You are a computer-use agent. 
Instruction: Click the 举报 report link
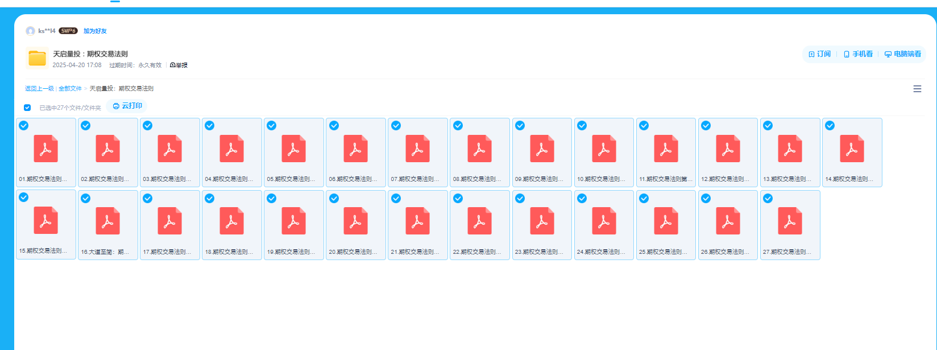coord(179,65)
